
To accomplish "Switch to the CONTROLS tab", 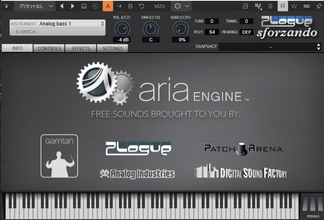I will tap(49, 48).
